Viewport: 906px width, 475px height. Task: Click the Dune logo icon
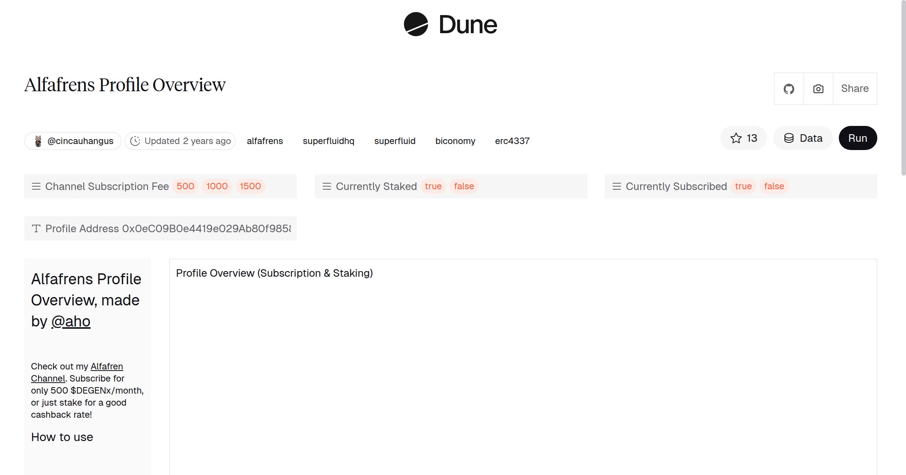[x=416, y=24]
